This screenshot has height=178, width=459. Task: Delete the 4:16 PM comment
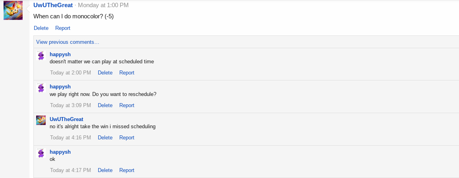click(105, 137)
